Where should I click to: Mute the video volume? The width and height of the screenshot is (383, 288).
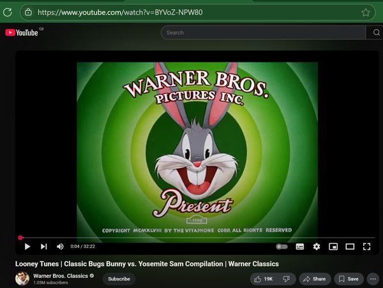click(60, 247)
